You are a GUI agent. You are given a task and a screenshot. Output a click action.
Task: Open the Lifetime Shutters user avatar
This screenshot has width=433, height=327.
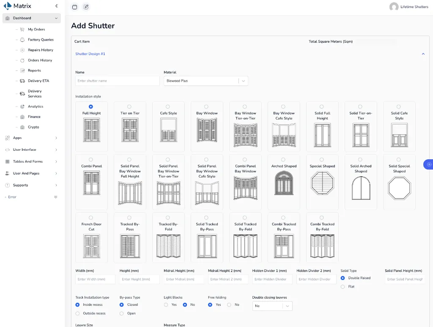(394, 7)
